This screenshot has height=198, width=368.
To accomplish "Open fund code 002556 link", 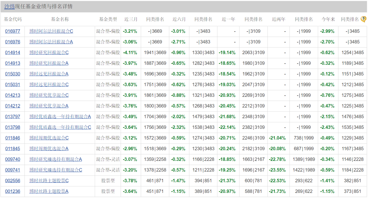I will 13,181.
